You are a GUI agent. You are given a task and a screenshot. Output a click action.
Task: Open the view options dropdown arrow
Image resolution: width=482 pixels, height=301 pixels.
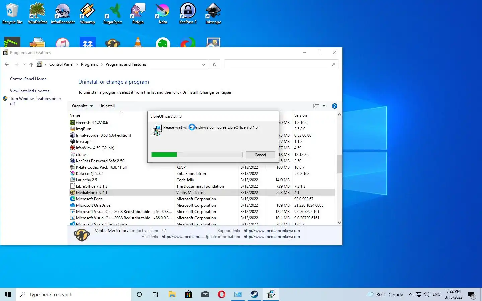[324, 106]
